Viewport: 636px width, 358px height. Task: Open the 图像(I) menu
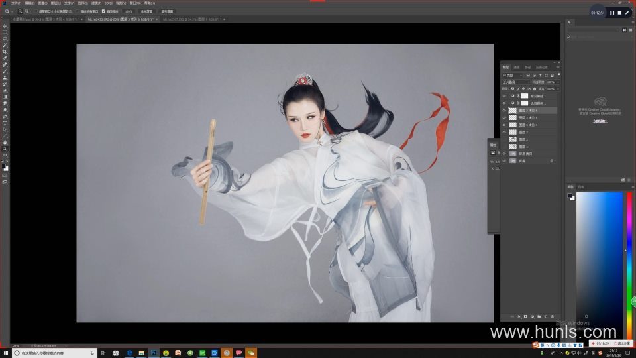pyautogui.click(x=42, y=3)
